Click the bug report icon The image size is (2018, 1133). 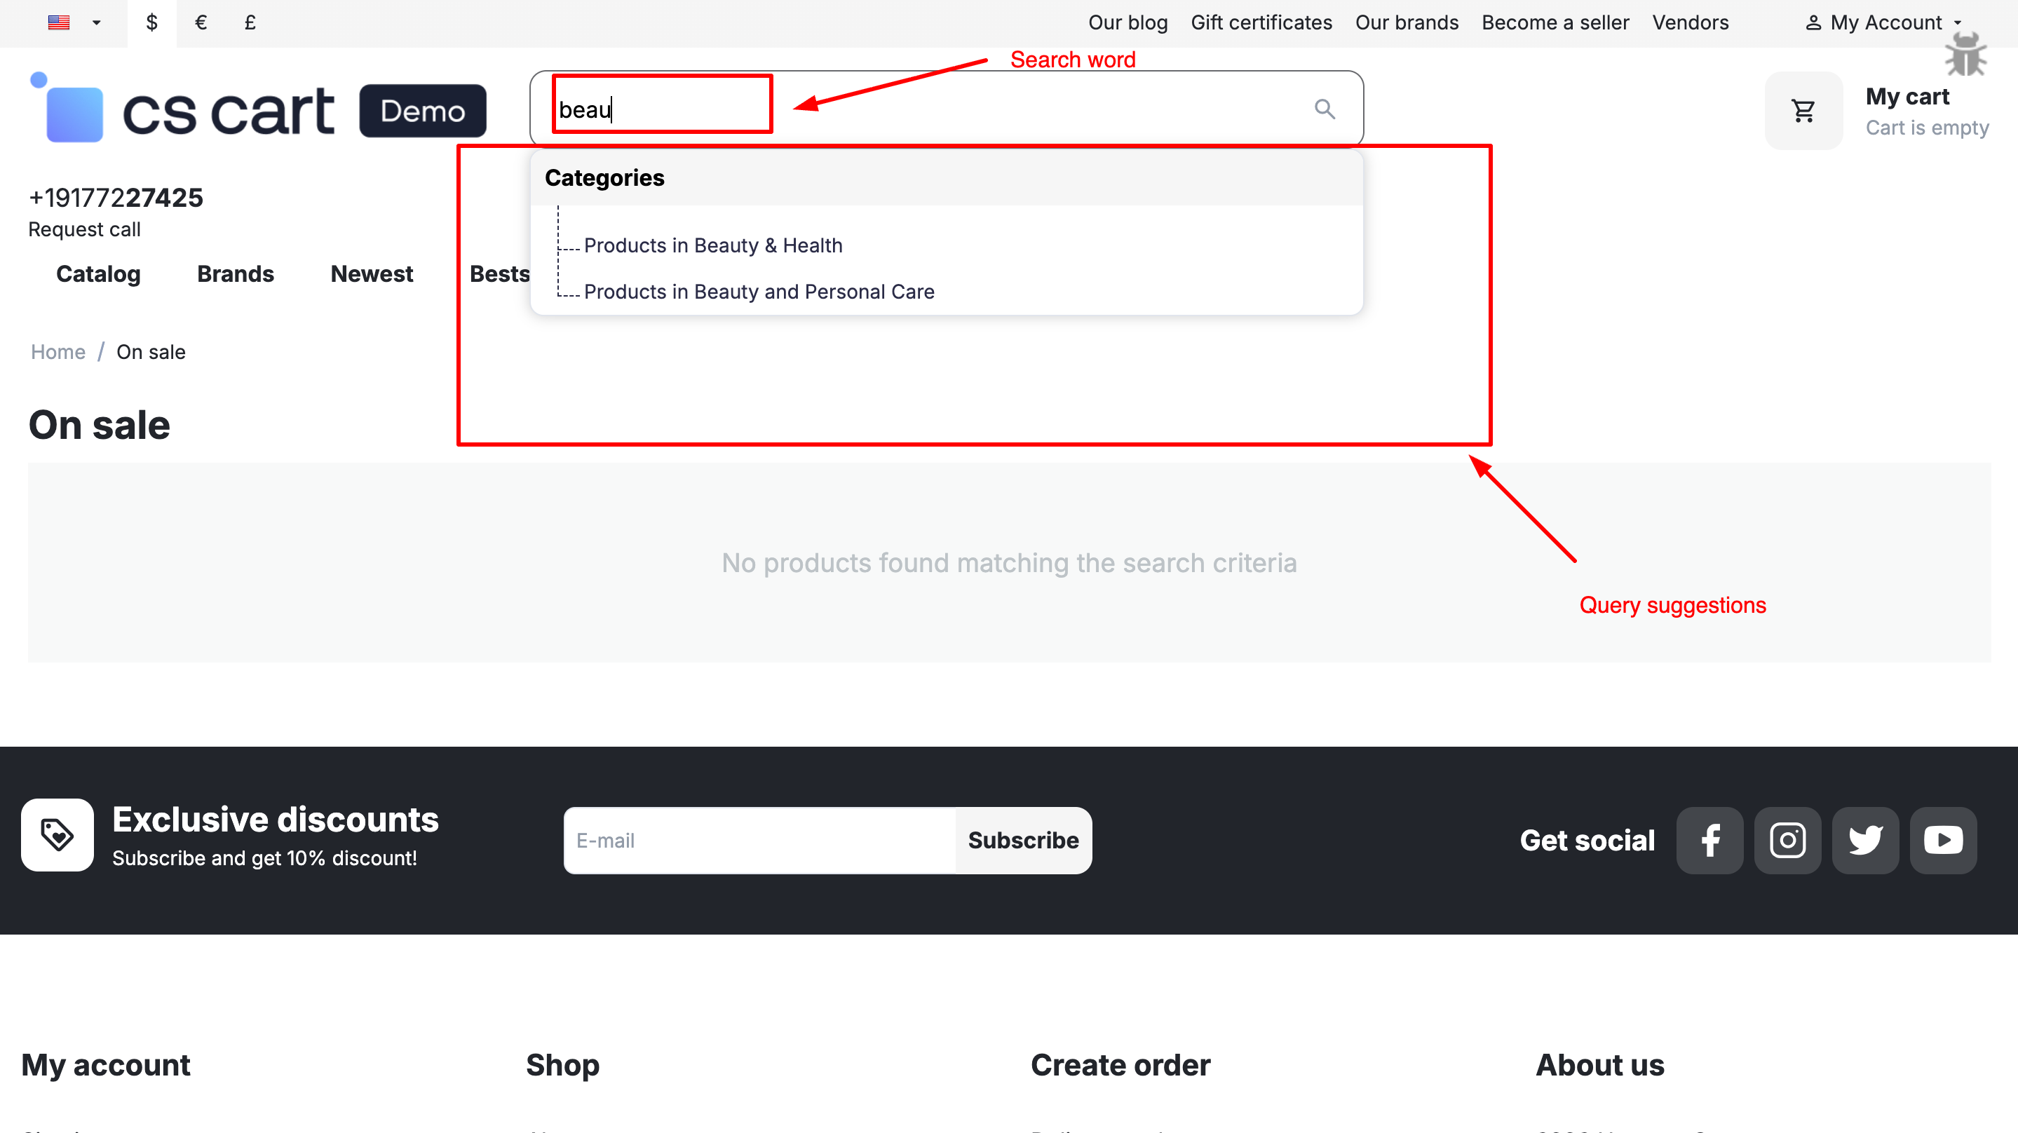(x=1965, y=55)
